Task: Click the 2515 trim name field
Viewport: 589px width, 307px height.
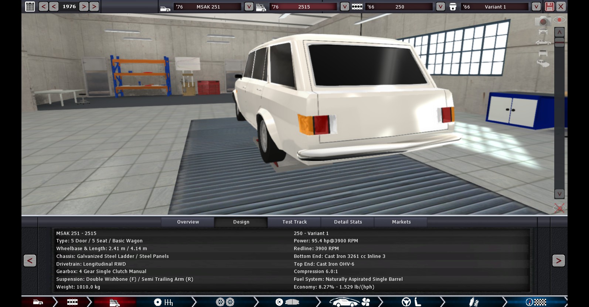Action: click(x=304, y=7)
